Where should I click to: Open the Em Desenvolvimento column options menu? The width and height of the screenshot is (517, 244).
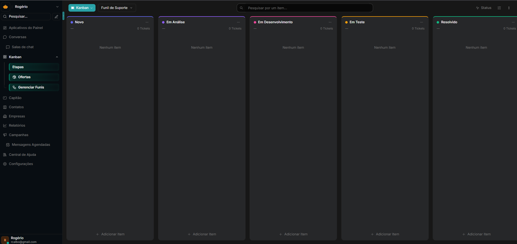330,22
